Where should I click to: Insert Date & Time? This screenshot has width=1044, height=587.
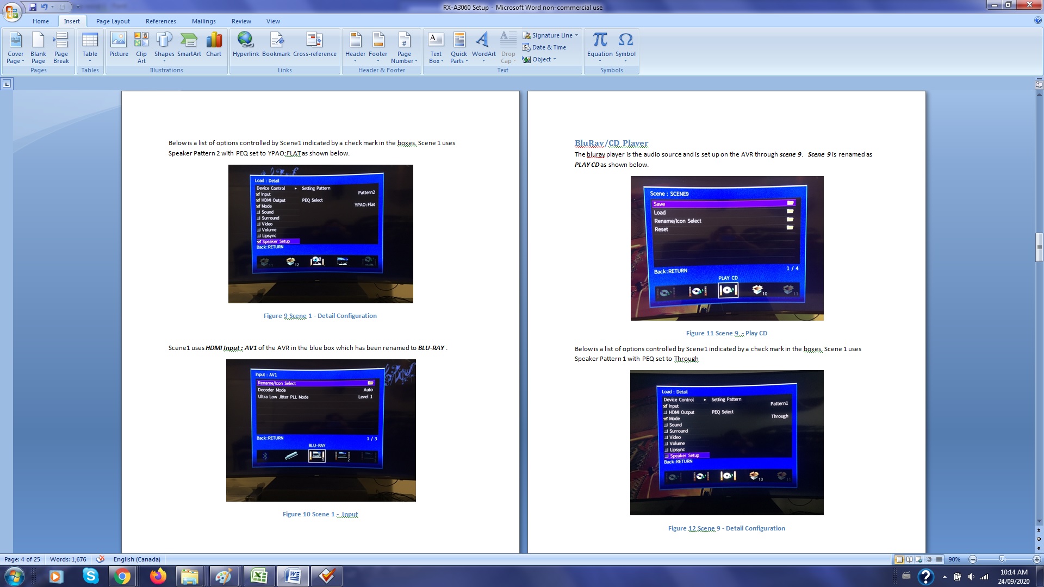544,47
